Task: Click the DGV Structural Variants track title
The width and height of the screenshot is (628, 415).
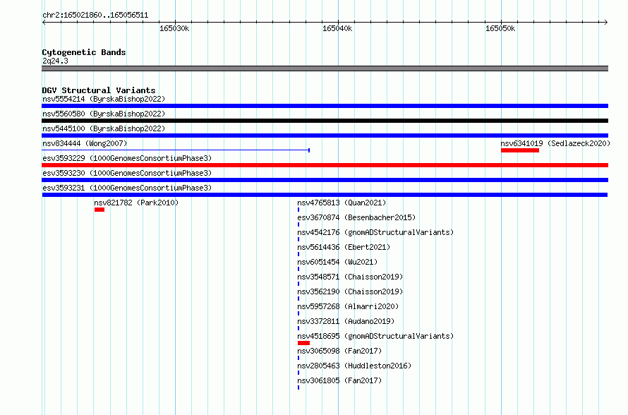Action: tap(99, 90)
